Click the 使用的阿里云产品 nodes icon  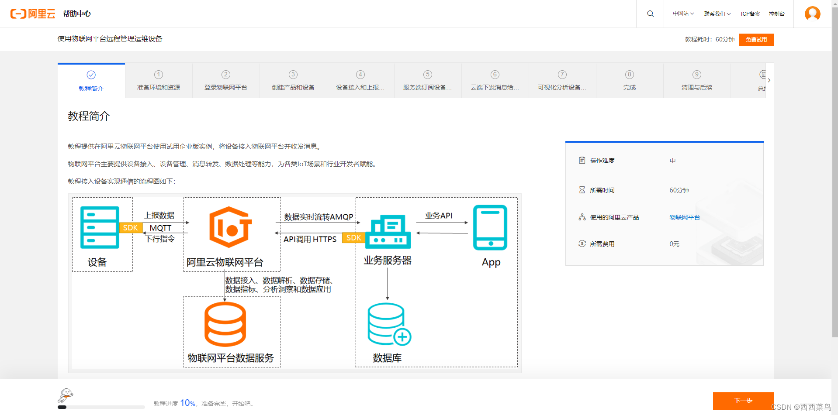pyautogui.click(x=582, y=217)
